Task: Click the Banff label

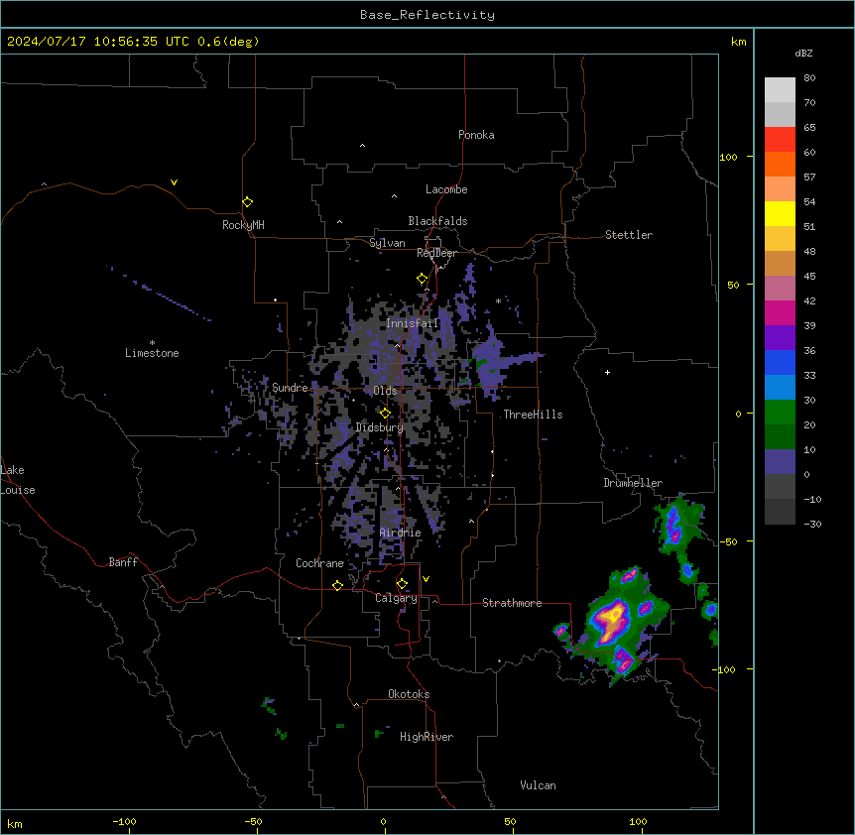Action: tap(123, 562)
